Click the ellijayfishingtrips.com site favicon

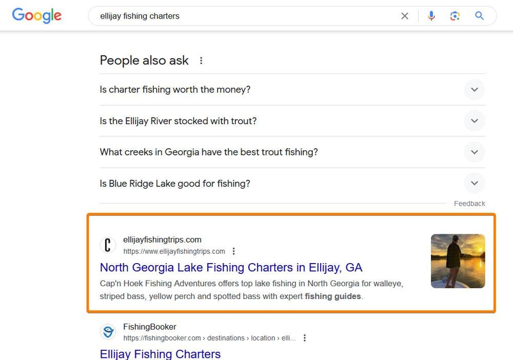pyautogui.click(x=108, y=245)
